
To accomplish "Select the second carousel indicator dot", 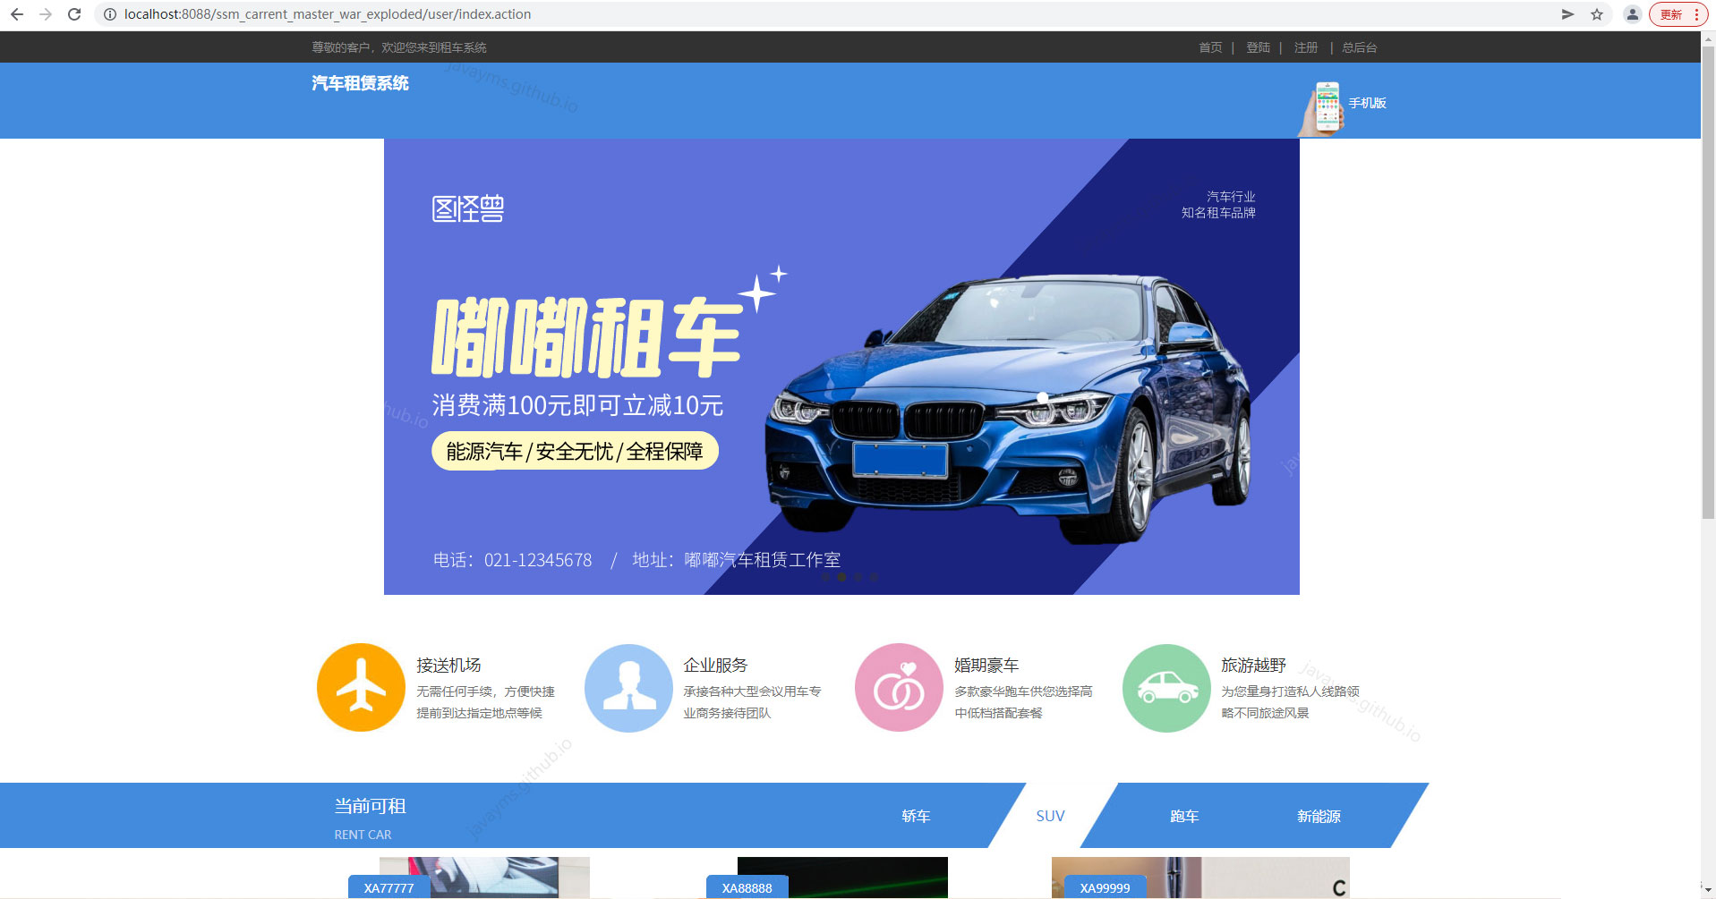I will pyautogui.click(x=841, y=577).
